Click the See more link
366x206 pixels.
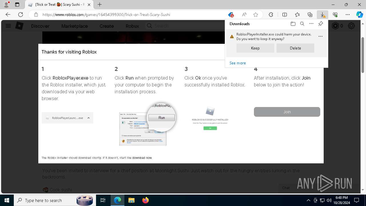pyautogui.click(x=238, y=63)
